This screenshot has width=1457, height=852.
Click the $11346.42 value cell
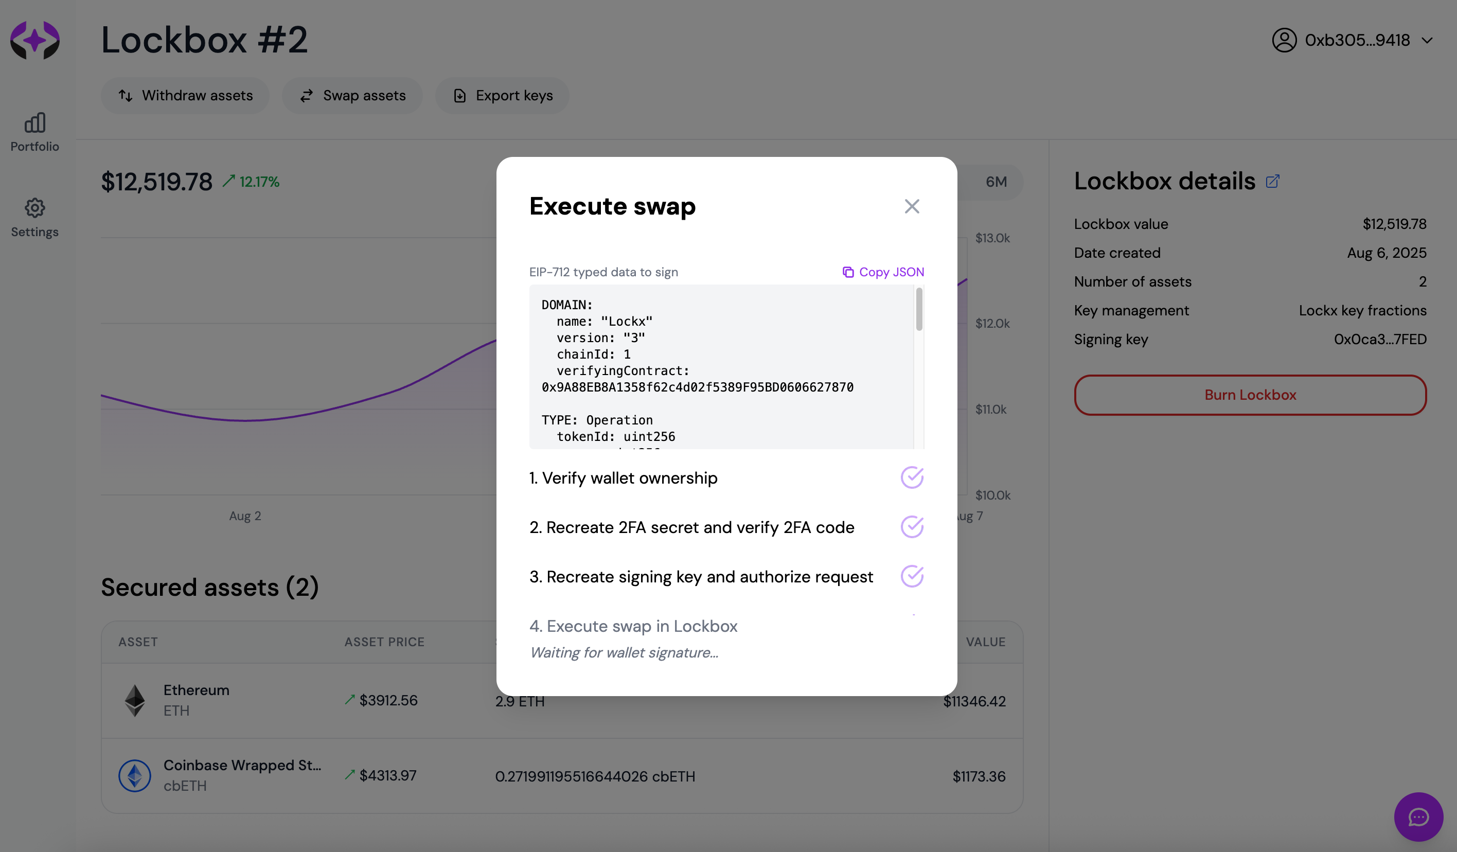point(974,701)
